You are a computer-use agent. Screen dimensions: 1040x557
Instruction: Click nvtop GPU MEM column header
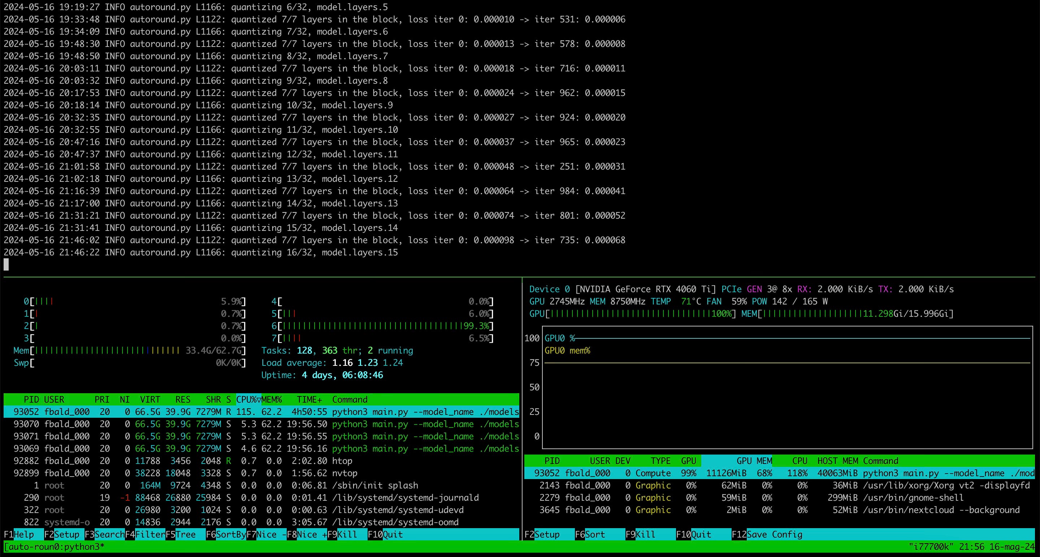(754, 461)
